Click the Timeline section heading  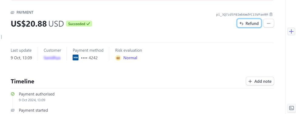click(22, 81)
